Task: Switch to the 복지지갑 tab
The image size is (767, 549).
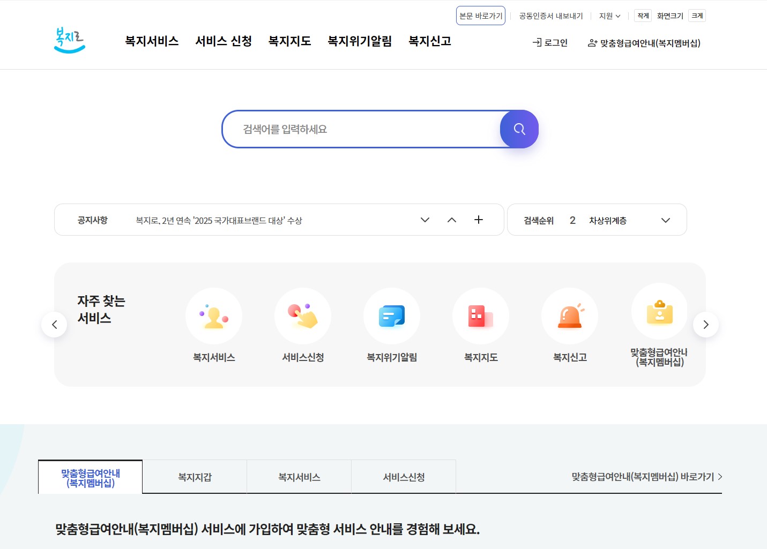Action: tap(194, 477)
